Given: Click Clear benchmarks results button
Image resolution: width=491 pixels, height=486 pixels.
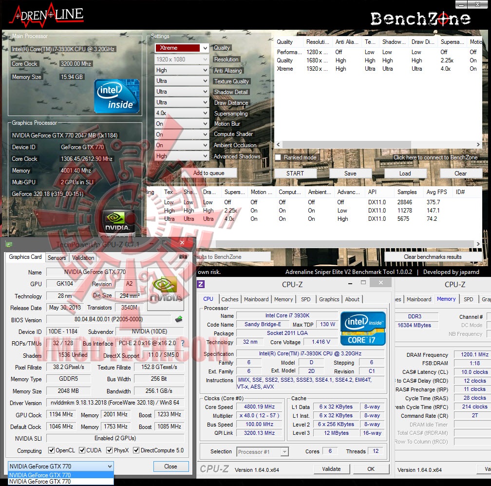Looking at the screenshot, I should [x=433, y=257].
